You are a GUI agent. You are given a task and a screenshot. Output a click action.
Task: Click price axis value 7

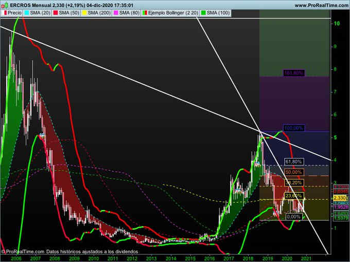[335, 92]
